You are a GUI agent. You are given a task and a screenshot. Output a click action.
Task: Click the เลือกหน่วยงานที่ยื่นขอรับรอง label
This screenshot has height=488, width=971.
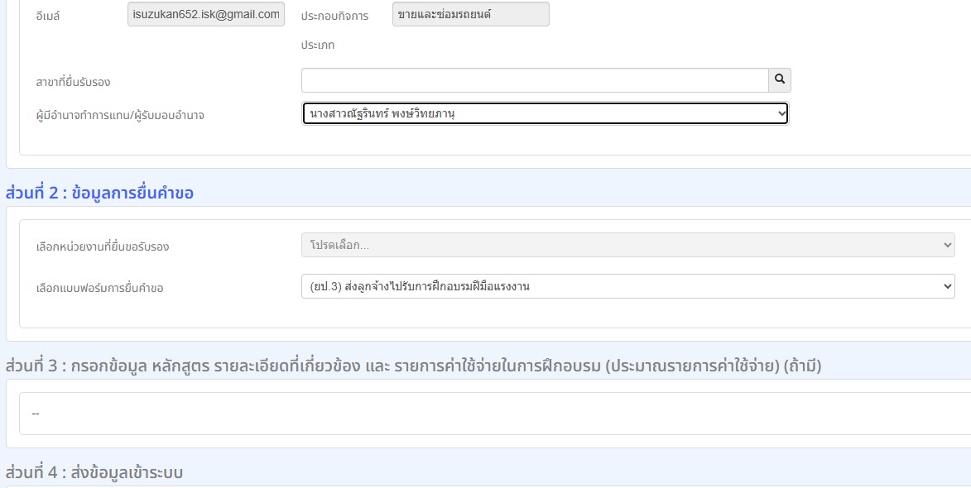click(x=103, y=246)
